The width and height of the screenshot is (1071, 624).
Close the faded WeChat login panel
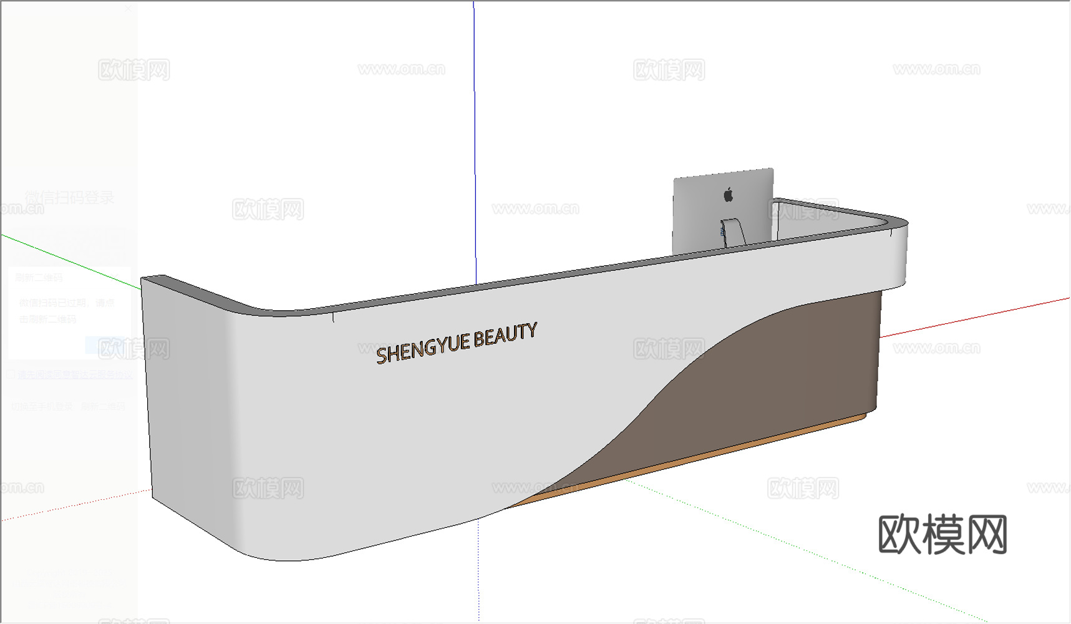click(x=128, y=8)
